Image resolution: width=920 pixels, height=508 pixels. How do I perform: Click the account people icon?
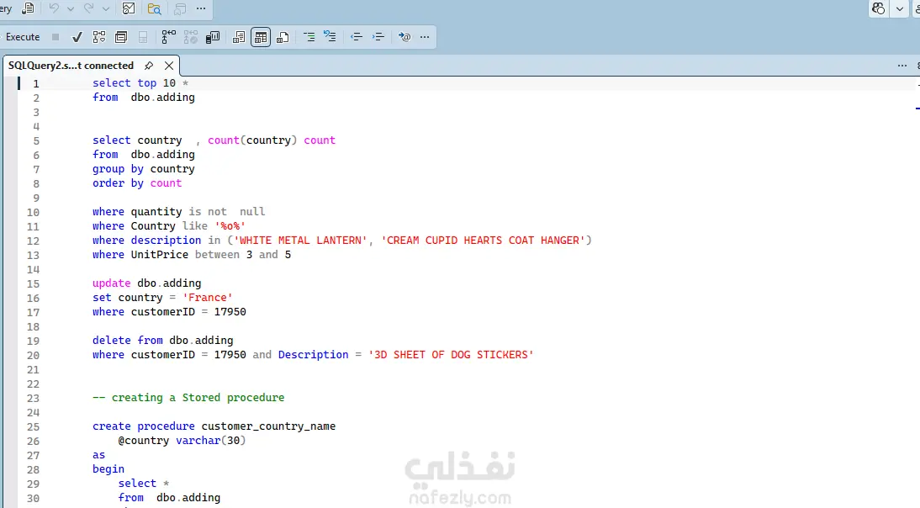[878, 8]
